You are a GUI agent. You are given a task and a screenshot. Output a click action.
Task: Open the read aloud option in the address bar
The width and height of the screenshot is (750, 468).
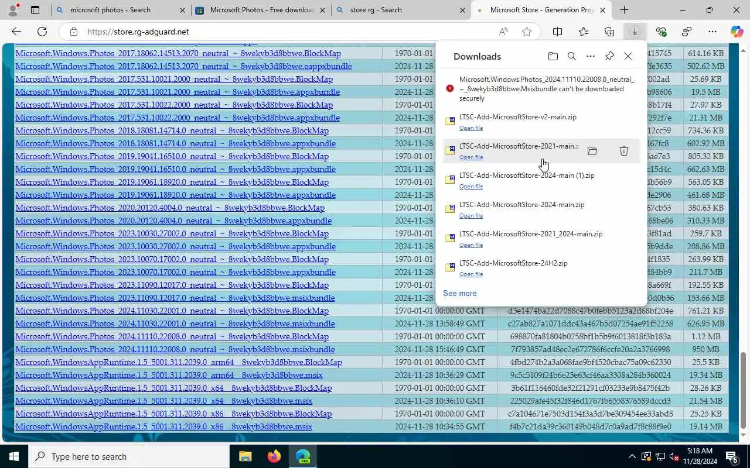[x=503, y=32]
